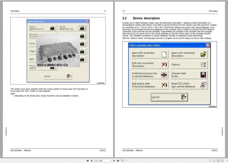Go to the first page
Image resolution: width=228 pixels, height=163 pixels.
click(87, 161)
